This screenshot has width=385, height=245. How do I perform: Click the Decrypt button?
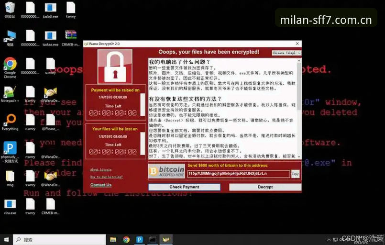coord(265,187)
